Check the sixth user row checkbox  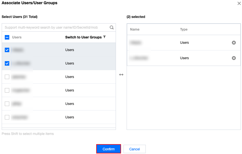click(7, 117)
